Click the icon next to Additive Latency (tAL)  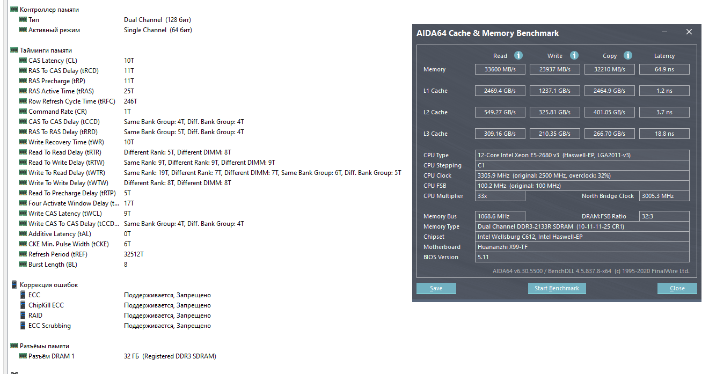point(23,234)
